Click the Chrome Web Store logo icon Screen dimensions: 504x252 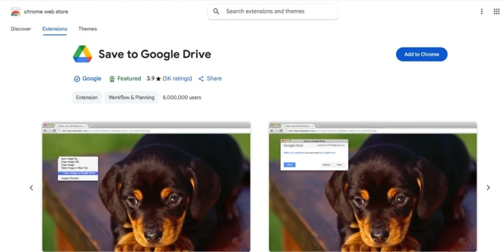[15, 12]
